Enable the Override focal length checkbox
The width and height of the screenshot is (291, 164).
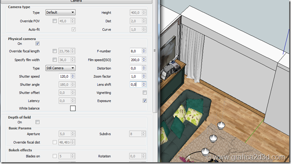(55, 51)
